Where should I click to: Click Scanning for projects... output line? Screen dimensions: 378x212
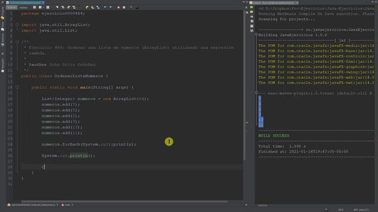click(286, 19)
